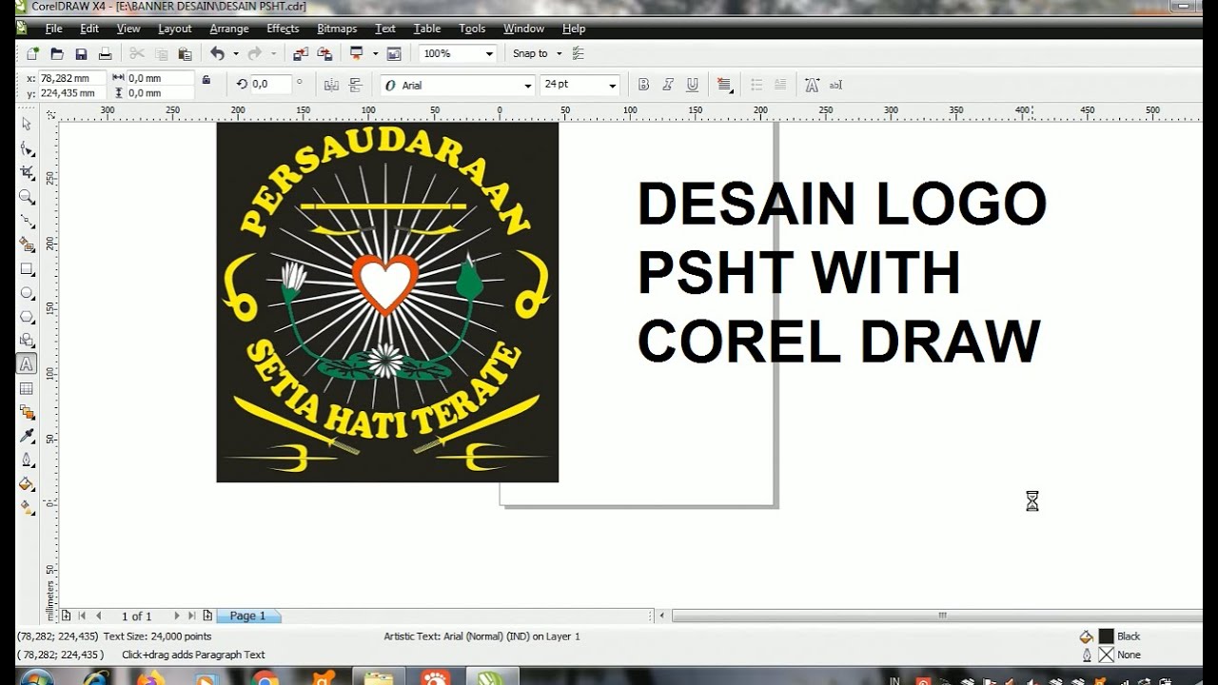The width and height of the screenshot is (1218, 685).
Task: Click the Import icon
Action: coord(301,54)
